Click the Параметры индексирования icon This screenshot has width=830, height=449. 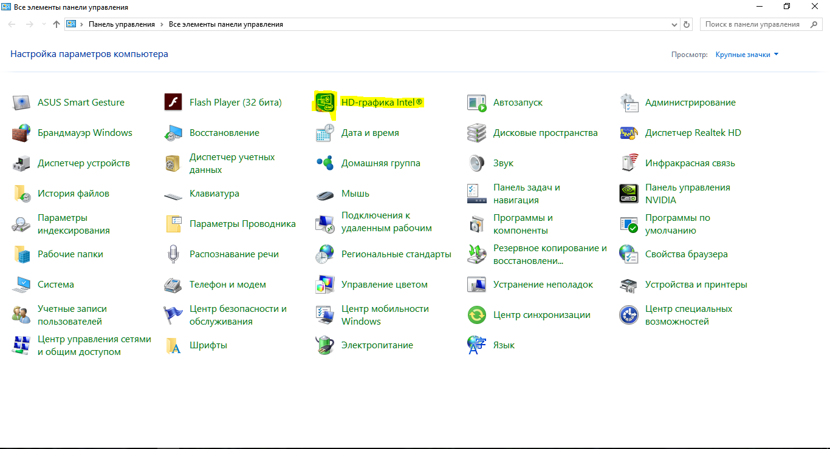tap(21, 224)
